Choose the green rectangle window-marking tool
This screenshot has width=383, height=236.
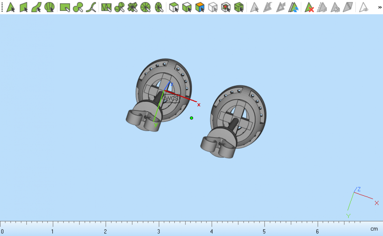[65, 7]
